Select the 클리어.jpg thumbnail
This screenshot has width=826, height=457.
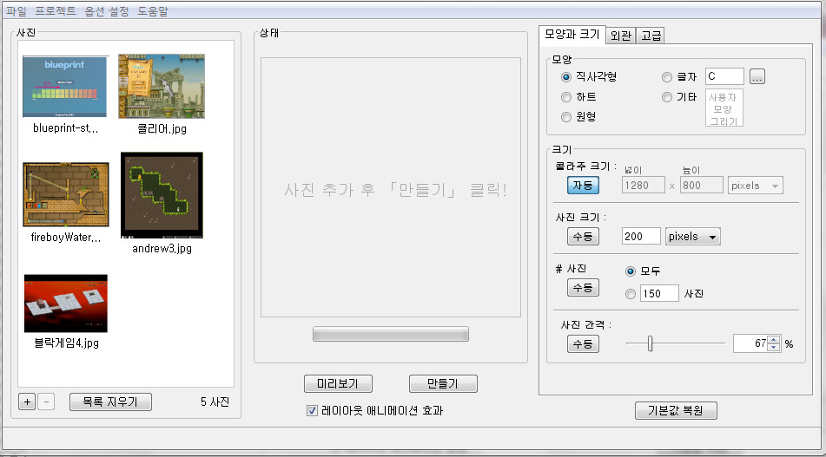[162, 86]
